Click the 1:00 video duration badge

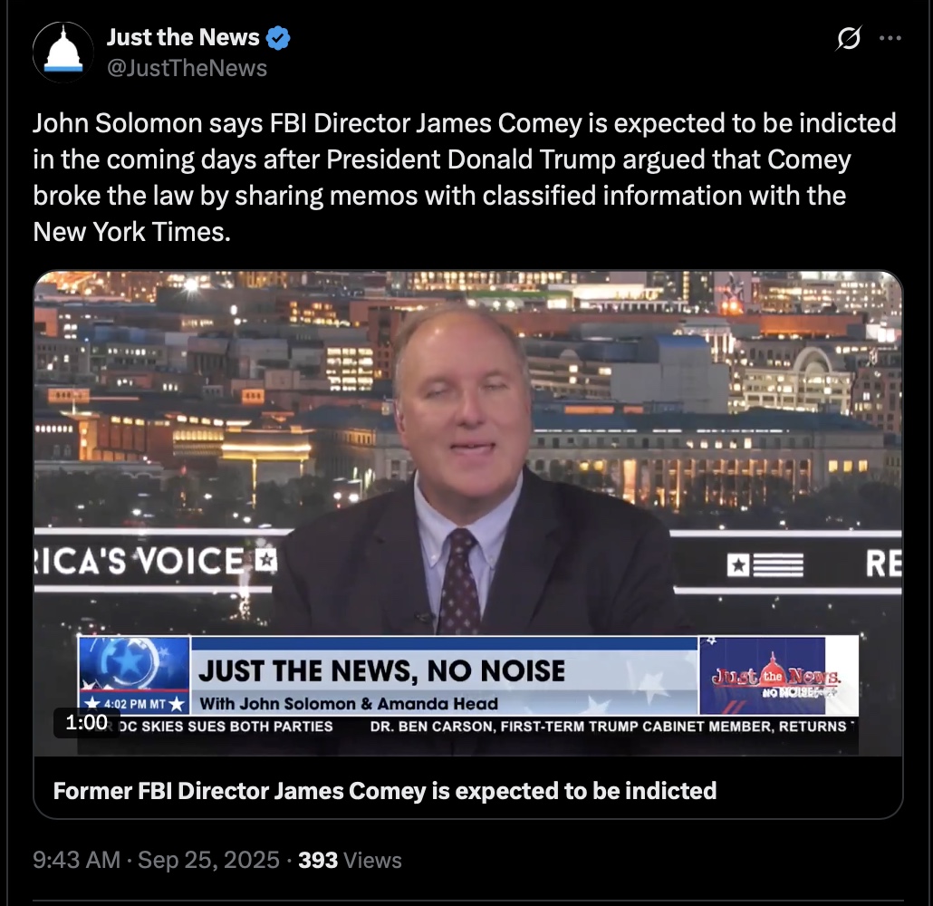click(87, 723)
